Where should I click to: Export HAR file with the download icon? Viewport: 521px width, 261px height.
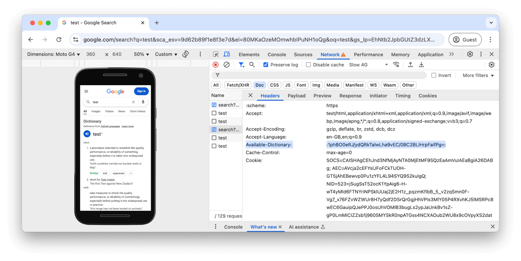coord(421,65)
